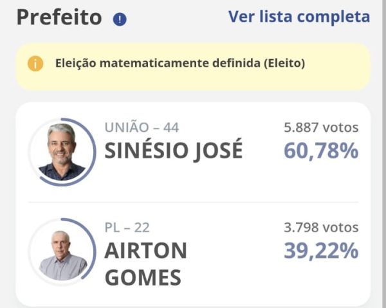Click the candidate photo in the PL – 22 row
The width and height of the screenshot is (386, 308).
(x=62, y=253)
